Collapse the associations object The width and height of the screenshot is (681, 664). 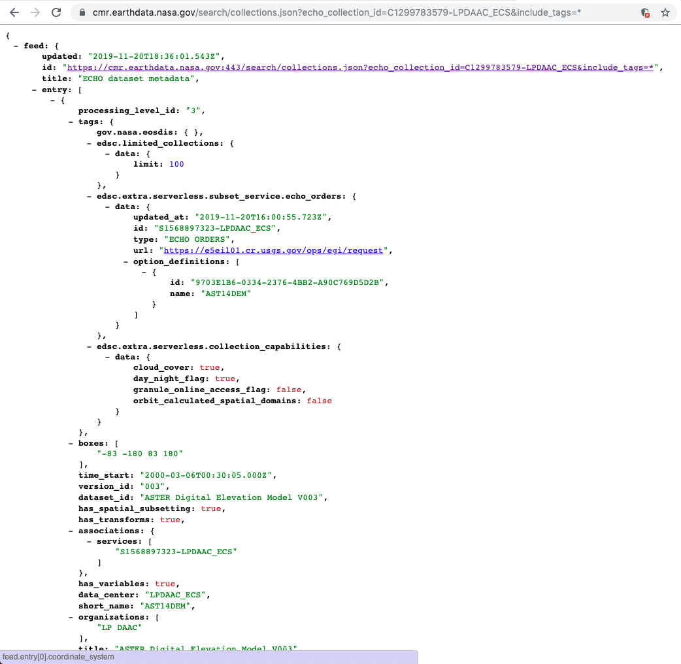[71, 531]
